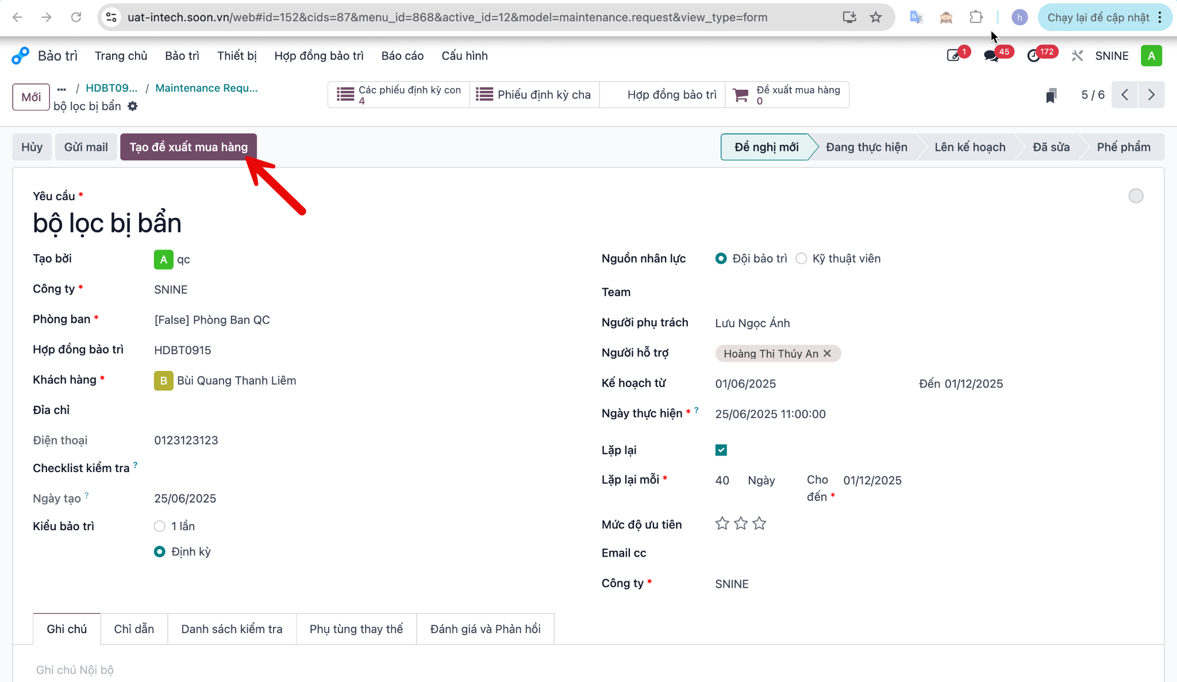
Task: Toggle the kanban state circle
Action: (1136, 196)
